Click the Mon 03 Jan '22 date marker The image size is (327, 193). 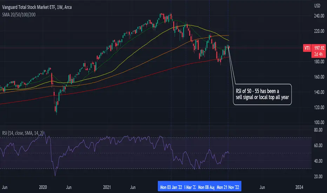pos(171,187)
